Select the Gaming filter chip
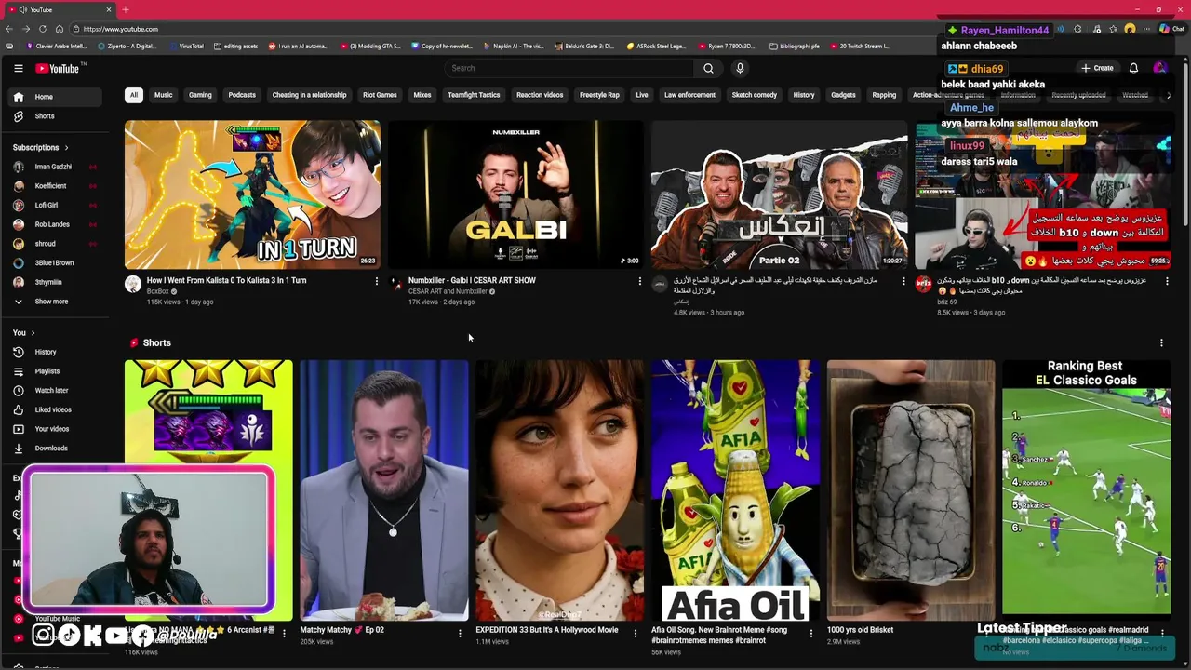1191x670 pixels. [x=200, y=95]
